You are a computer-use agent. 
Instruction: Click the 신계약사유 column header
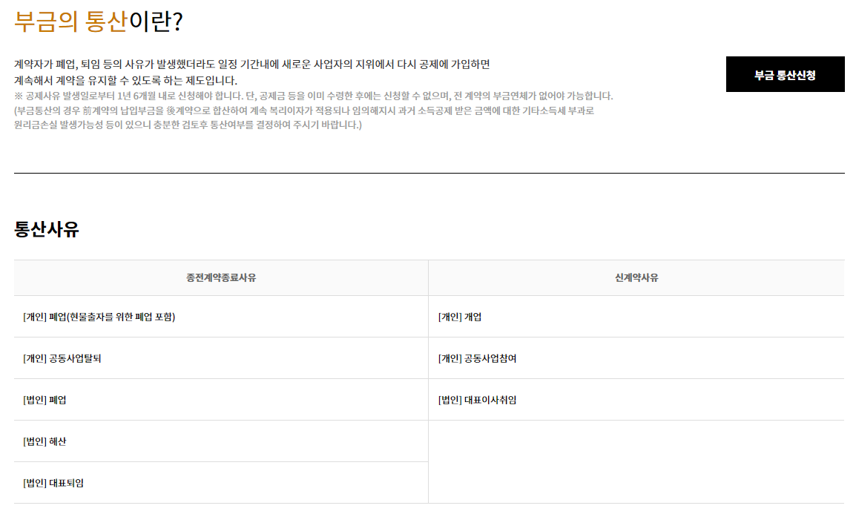636,278
